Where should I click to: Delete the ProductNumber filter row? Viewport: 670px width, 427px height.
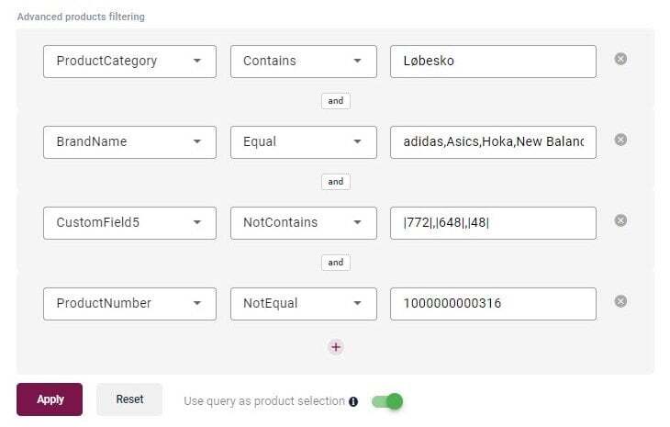tap(620, 301)
